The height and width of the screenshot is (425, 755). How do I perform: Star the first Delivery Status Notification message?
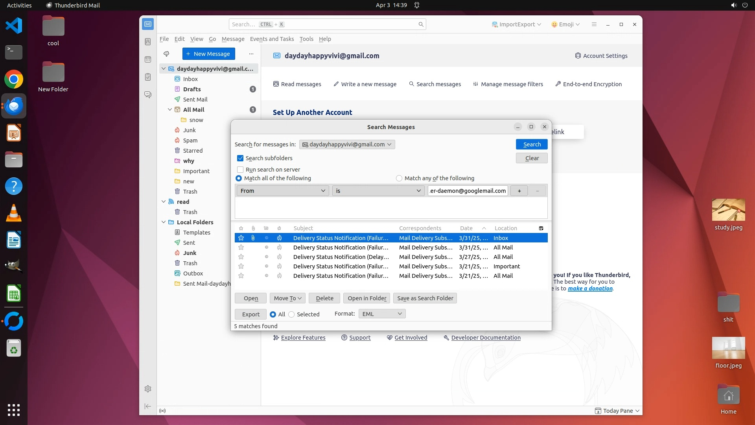(x=241, y=238)
